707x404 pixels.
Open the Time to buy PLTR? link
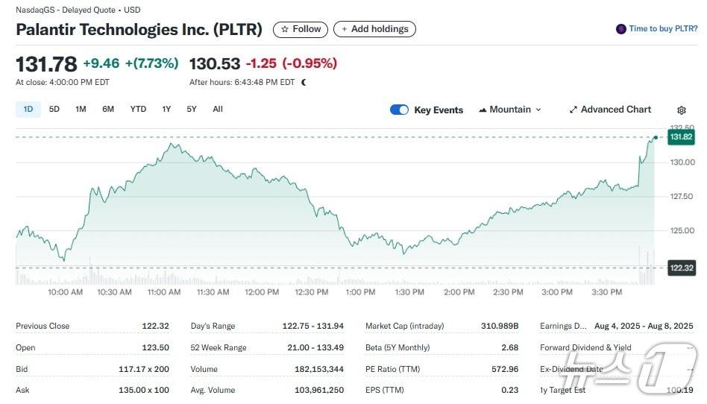663,29
